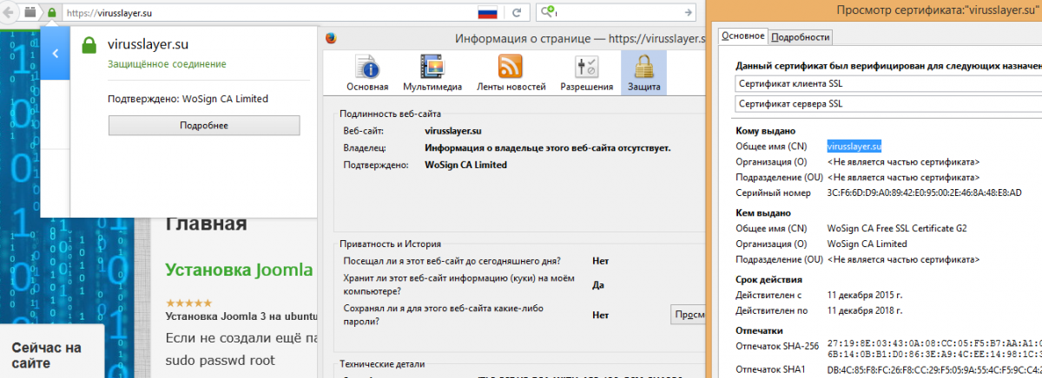Click the SHA-256 fingerprint value

pyautogui.click(x=934, y=349)
